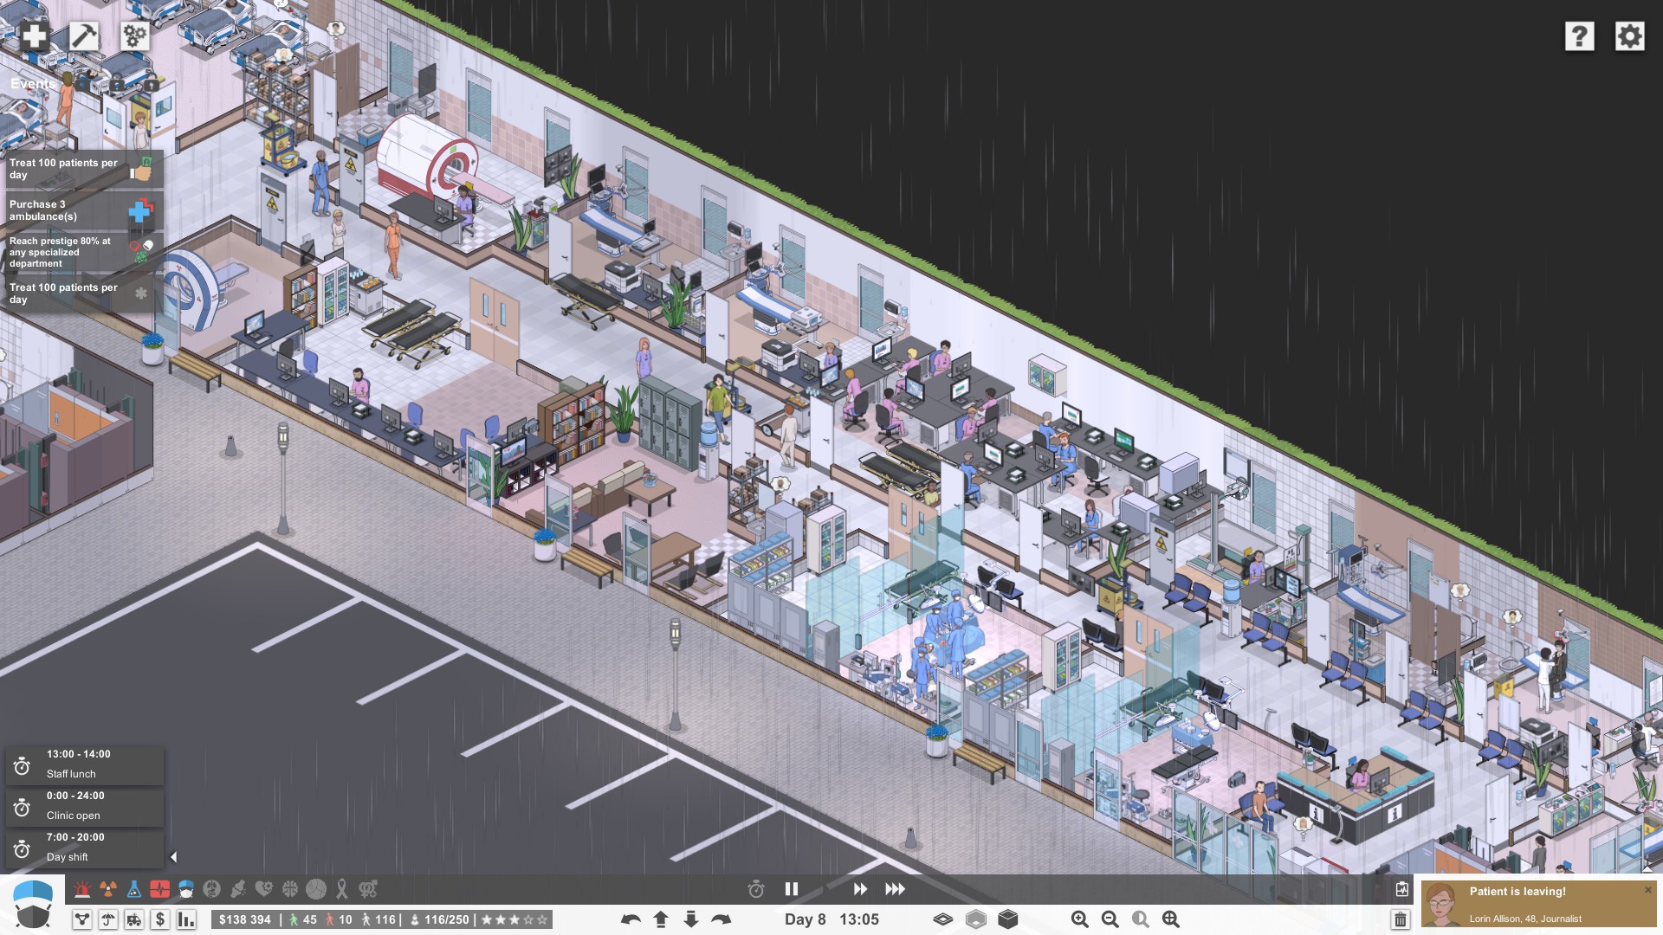Rotate camera left with curved arrow

click(631, 919)
